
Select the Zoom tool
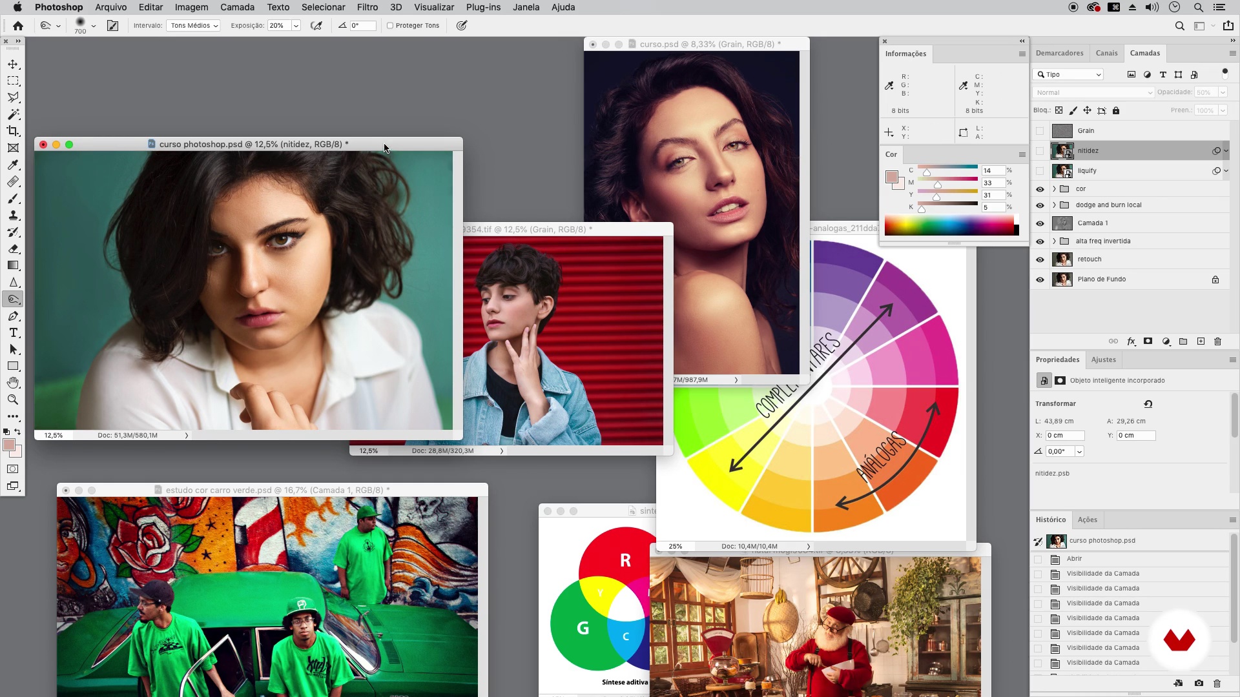(13, 400)
